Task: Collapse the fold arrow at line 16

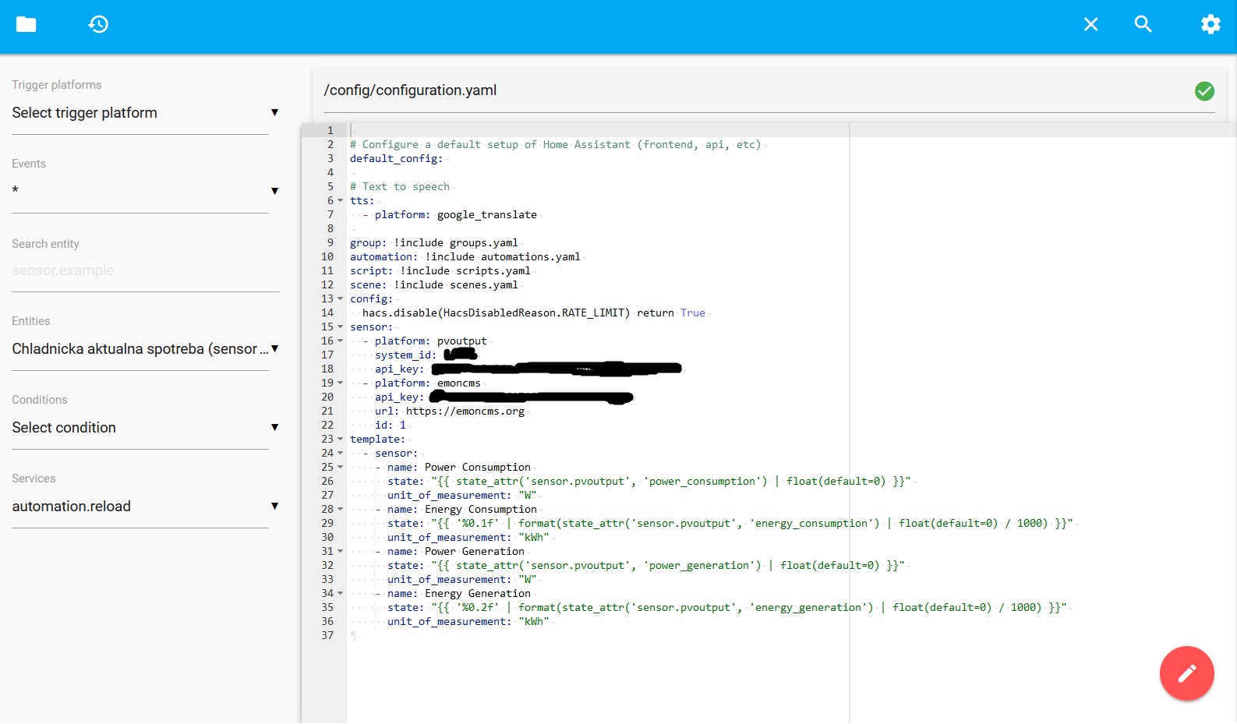Action: pos(340,341)
